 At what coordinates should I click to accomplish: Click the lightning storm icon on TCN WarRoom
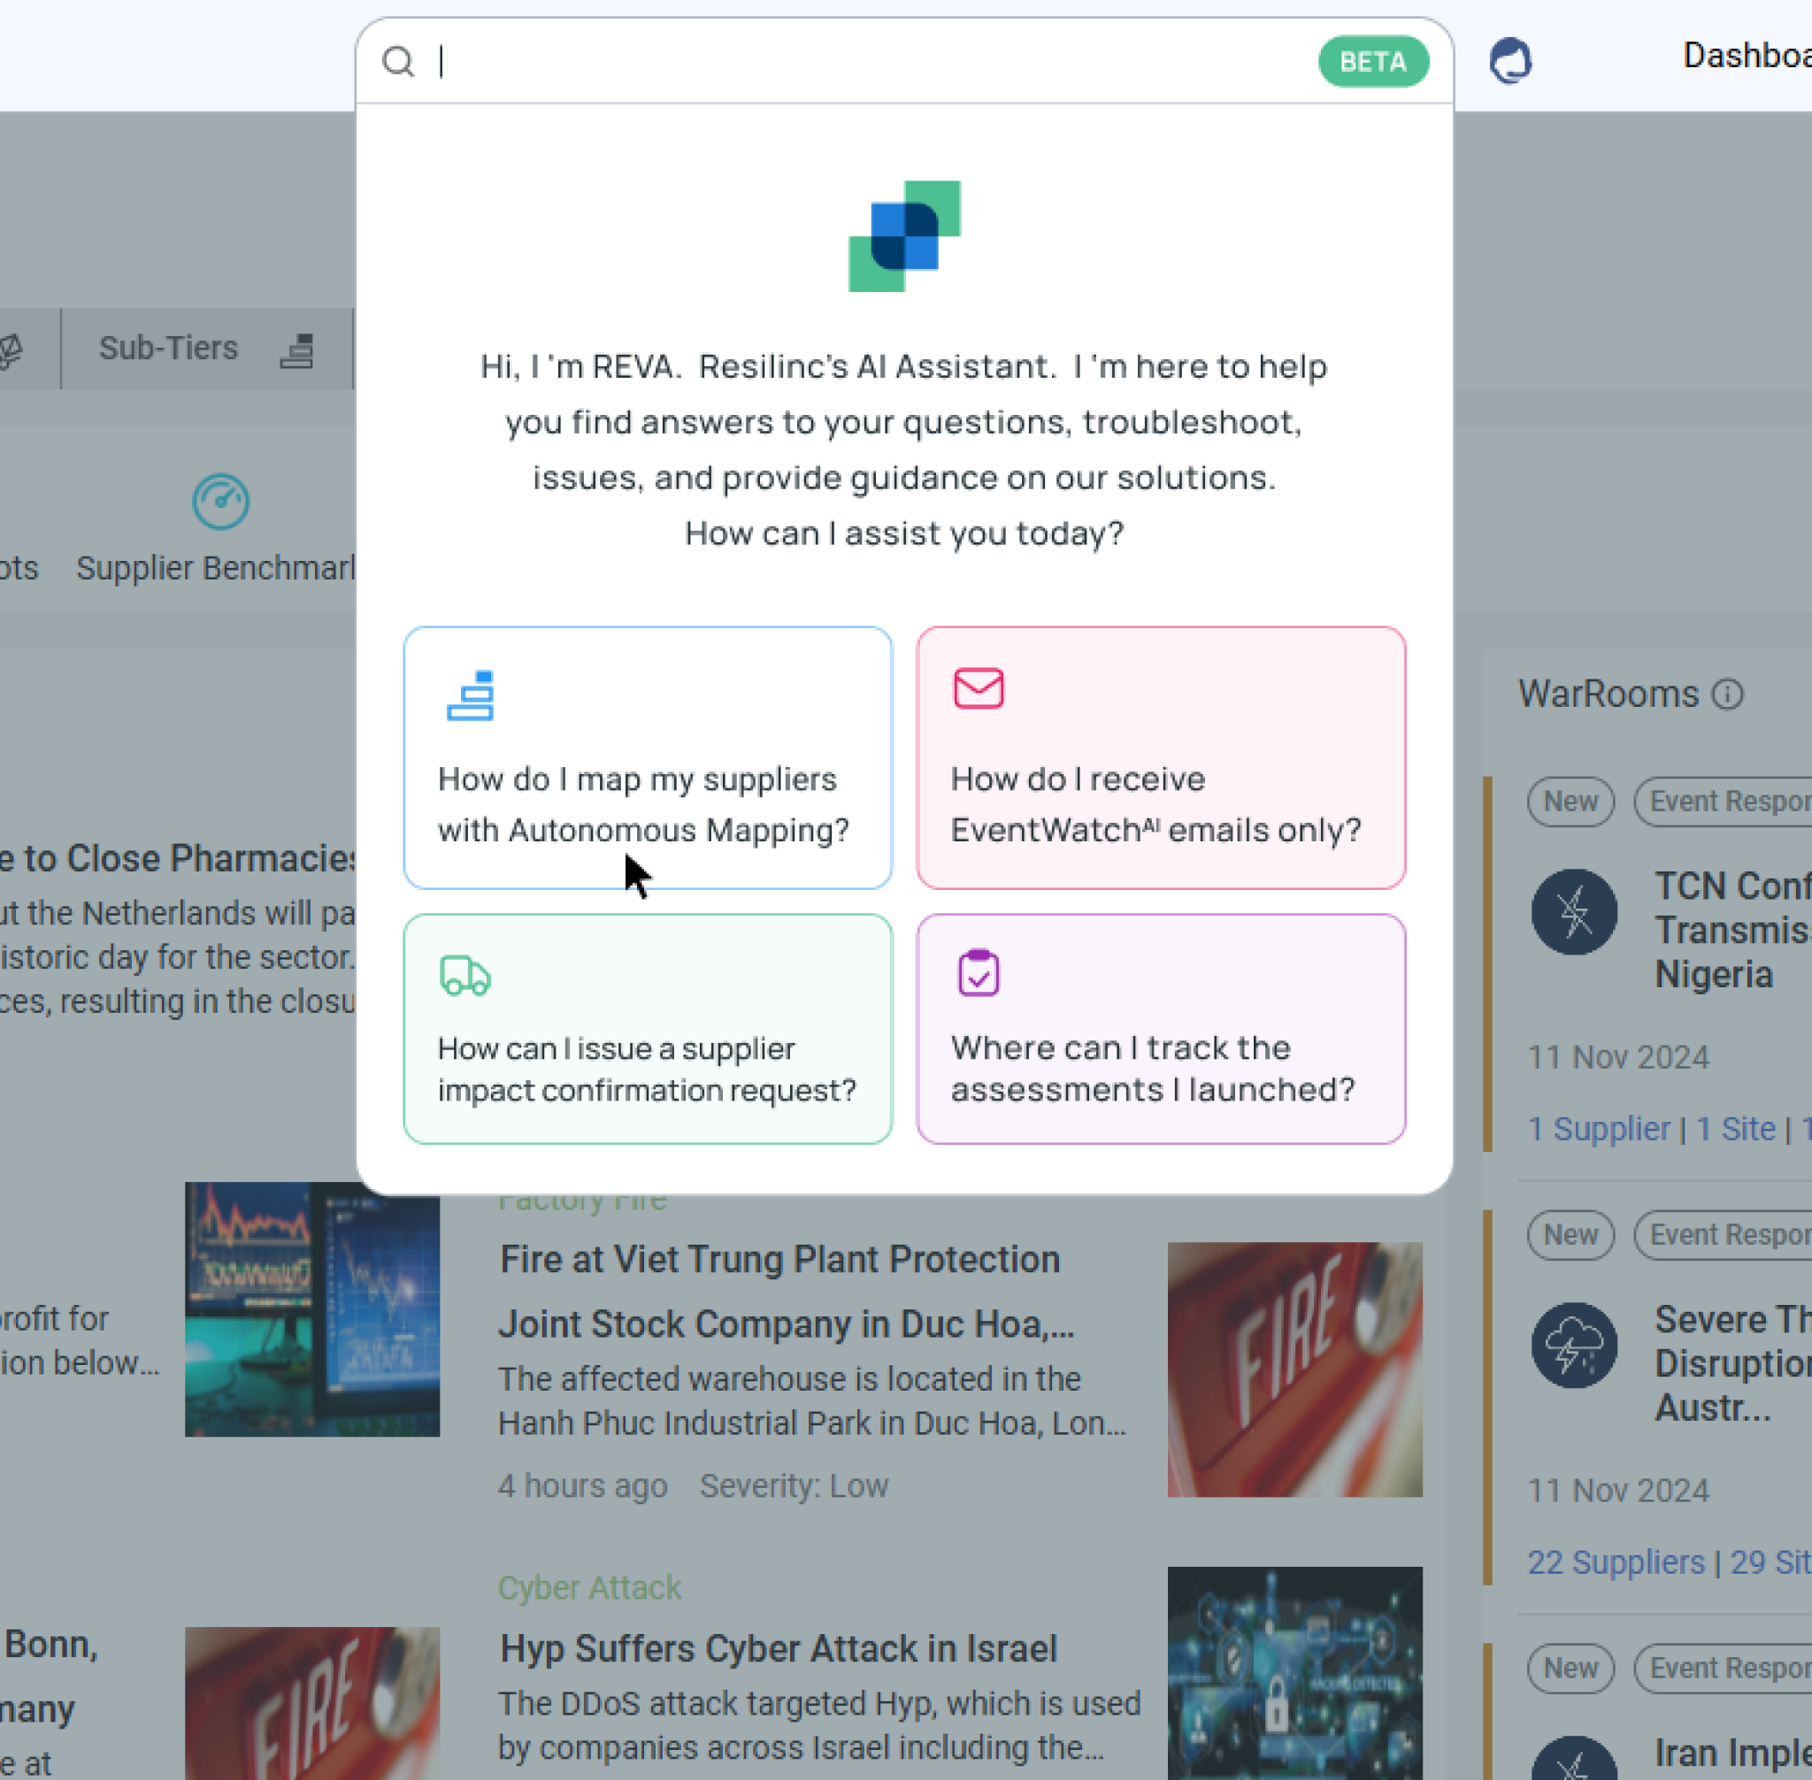tap(1574, 911)
